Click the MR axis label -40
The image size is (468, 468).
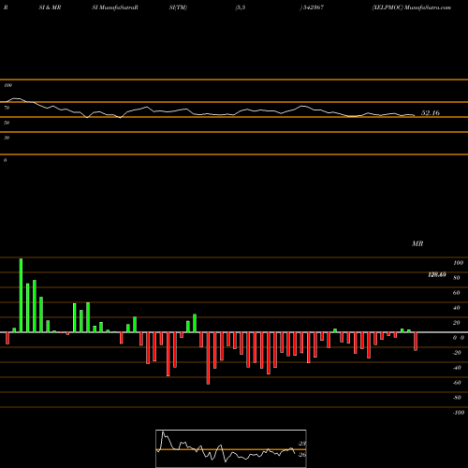(x=457, y=368)
